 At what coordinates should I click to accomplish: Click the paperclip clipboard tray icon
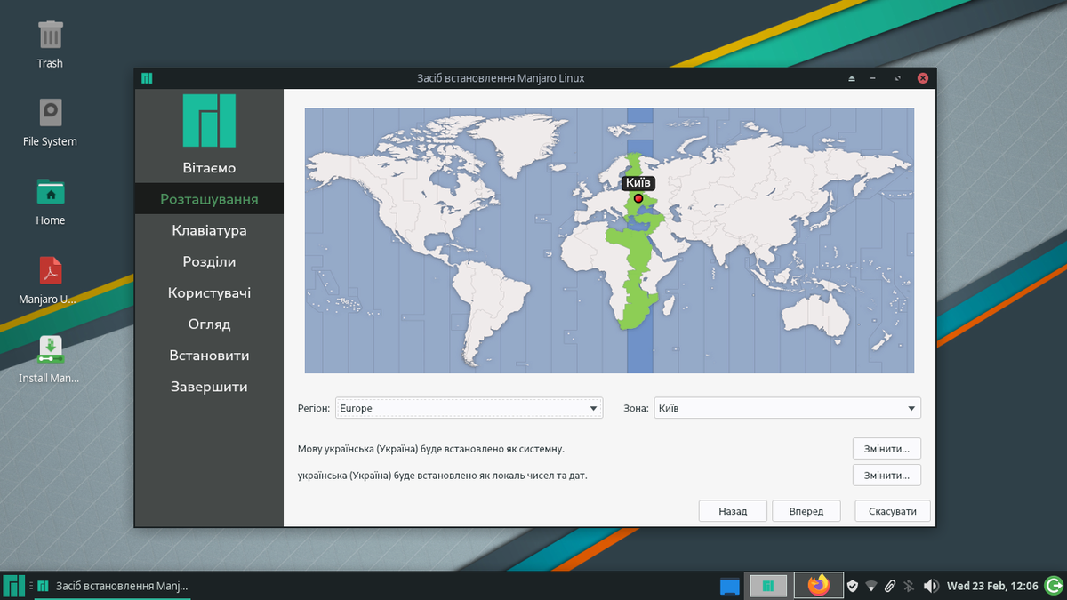click(890, 586)
